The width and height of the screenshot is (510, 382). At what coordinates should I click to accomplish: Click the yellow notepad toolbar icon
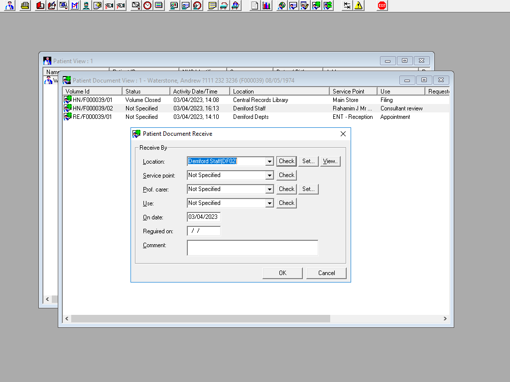pyautogui.click(x=212, y=5)
